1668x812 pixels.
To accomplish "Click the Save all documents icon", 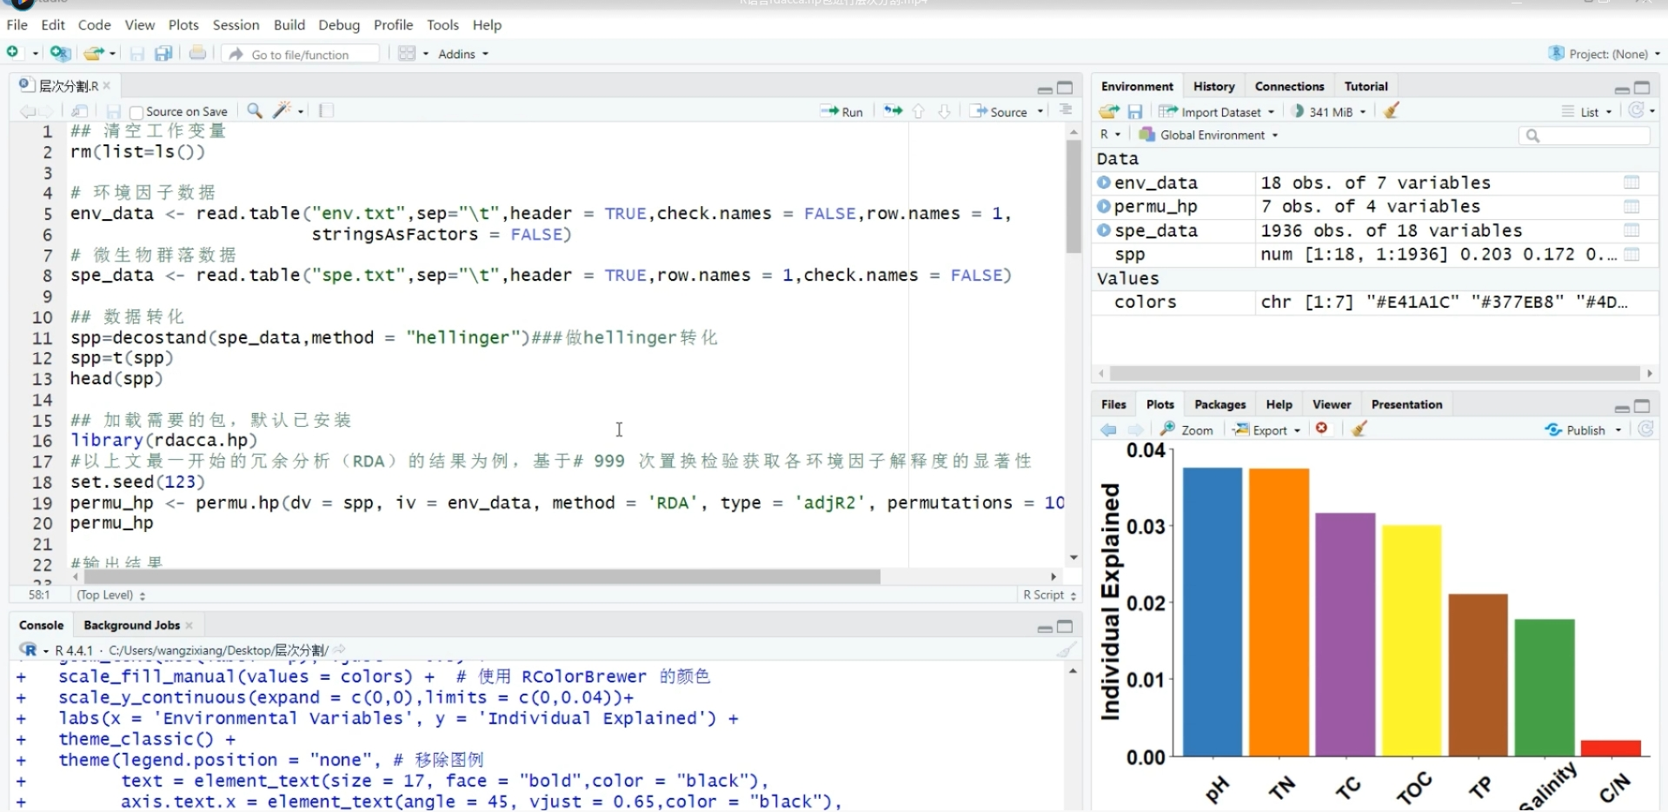I will (163, 54).
